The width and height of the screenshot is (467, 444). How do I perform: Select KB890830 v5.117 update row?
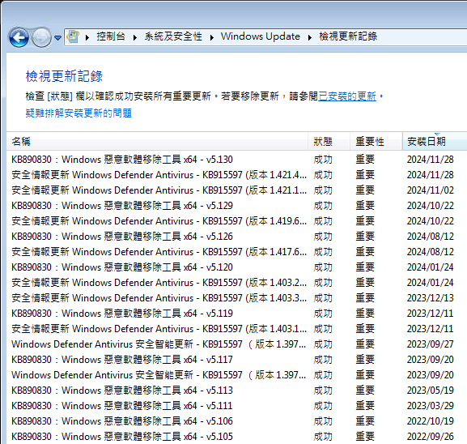[x=237, y=360]
